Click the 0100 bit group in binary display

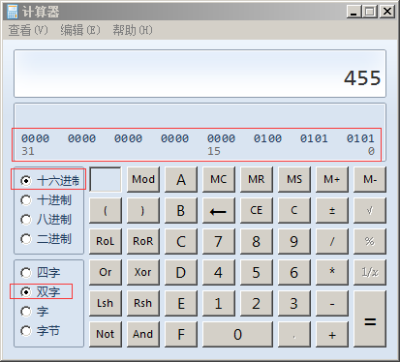pyautogui.click(x=267, y=138)
